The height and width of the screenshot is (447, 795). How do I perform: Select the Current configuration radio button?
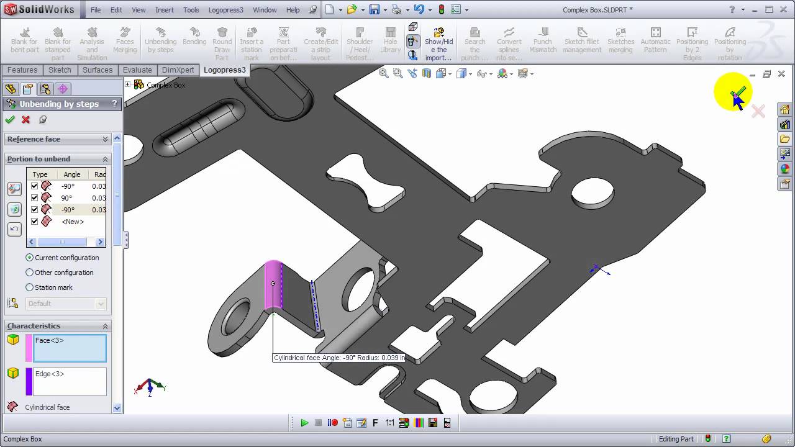tap(29, 257)
